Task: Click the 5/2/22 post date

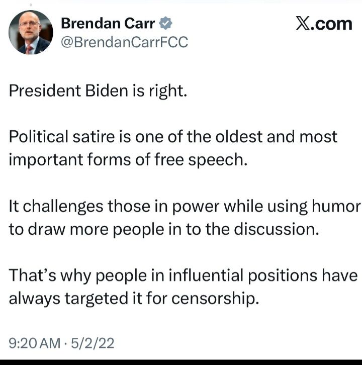Action: (93, 343)
